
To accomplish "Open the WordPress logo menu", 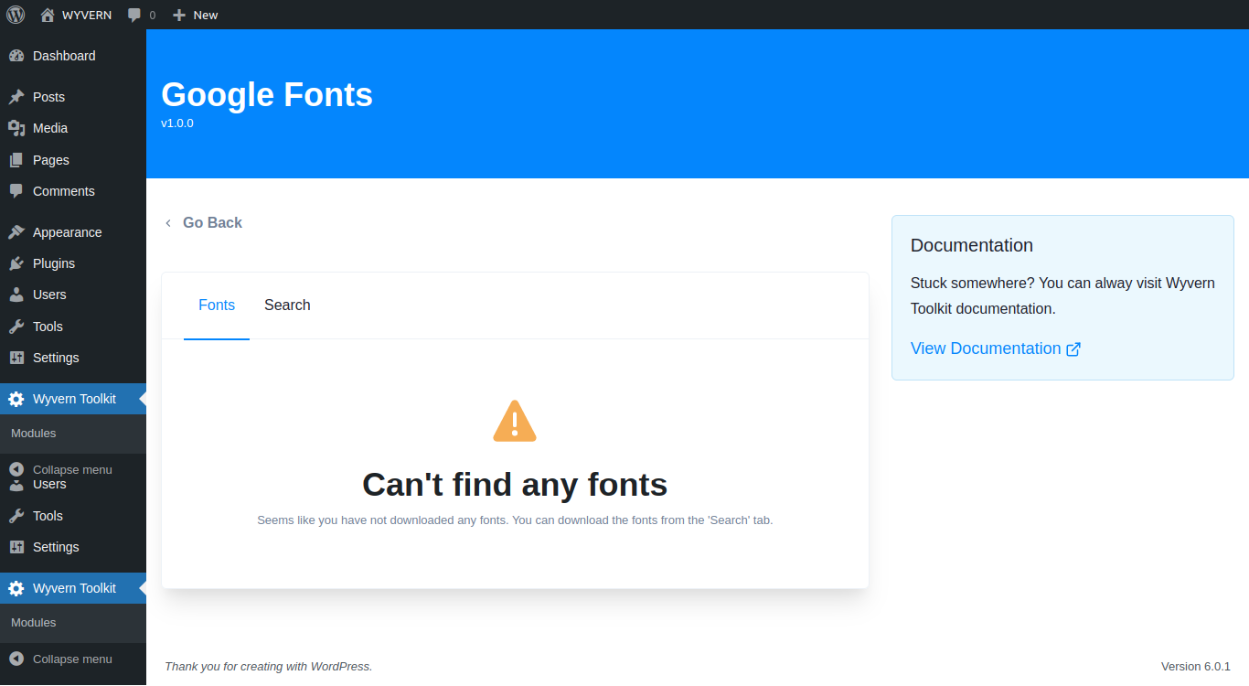I will click(x=16, y=15).
